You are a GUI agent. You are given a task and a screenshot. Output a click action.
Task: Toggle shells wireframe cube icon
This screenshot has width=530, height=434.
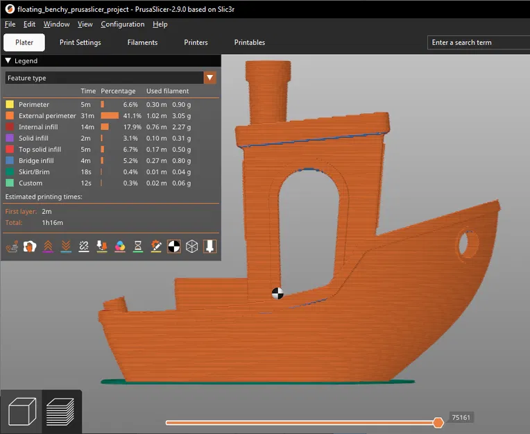click(192, 247)
